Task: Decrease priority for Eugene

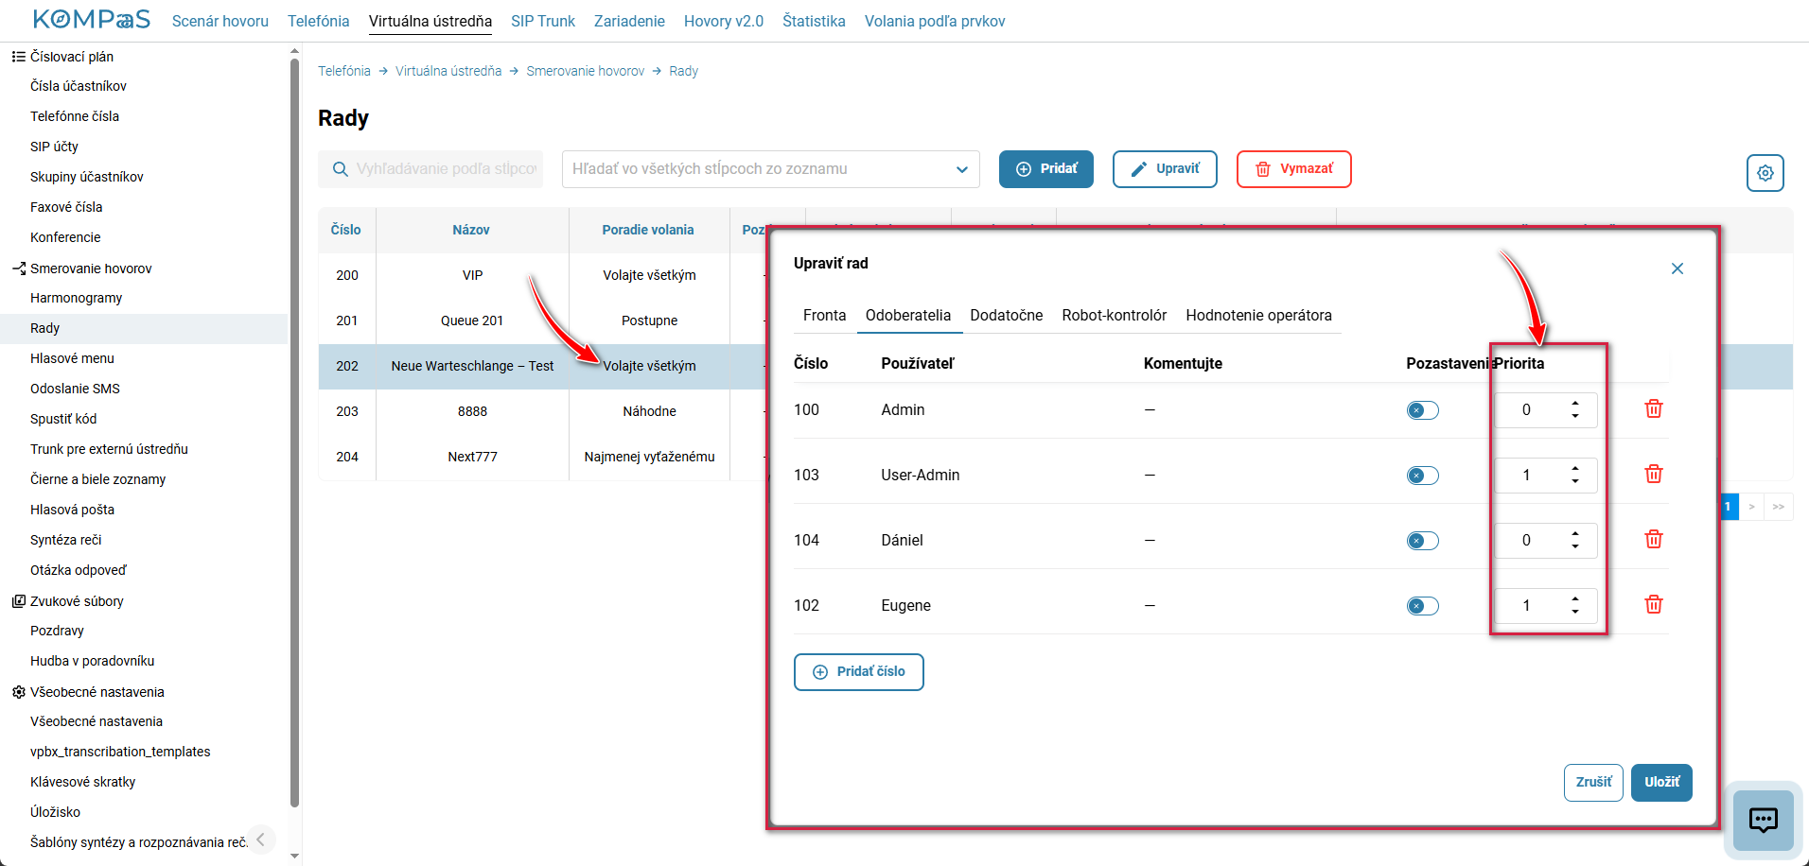Action: [x=1575, y=612]
